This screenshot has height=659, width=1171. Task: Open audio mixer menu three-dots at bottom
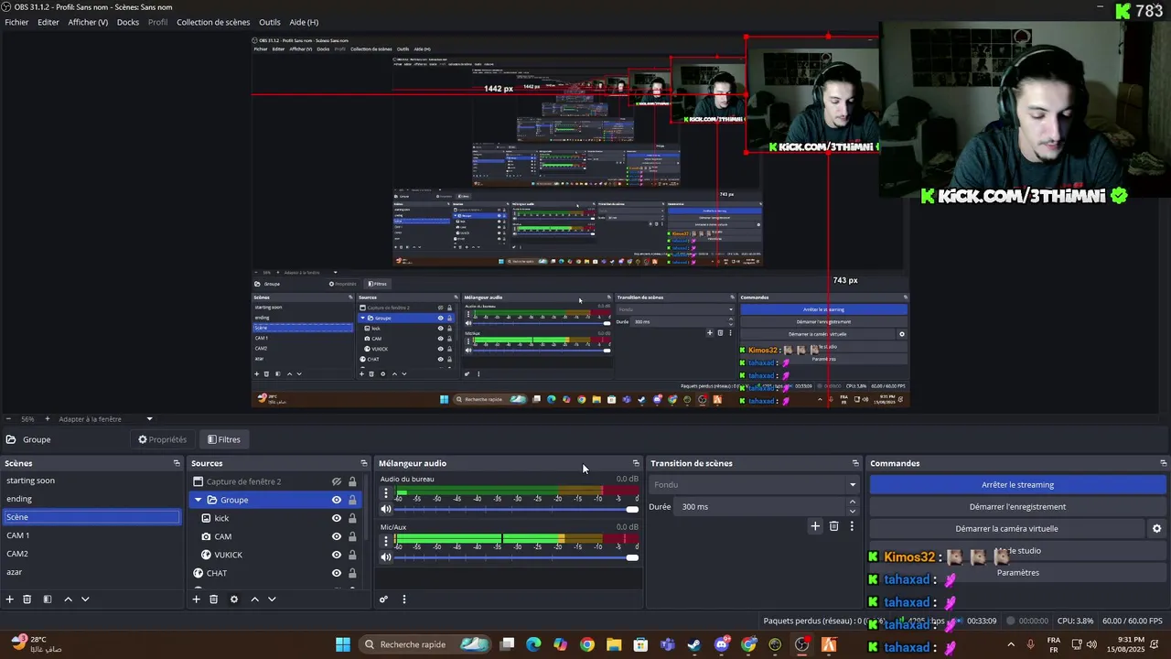tap(403, 600)
